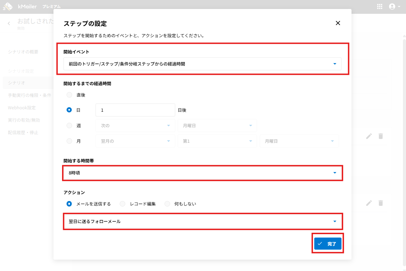This screenshot has height=271, width=406.
Task: Select the 月 radio button
Action: coord(69,141)
